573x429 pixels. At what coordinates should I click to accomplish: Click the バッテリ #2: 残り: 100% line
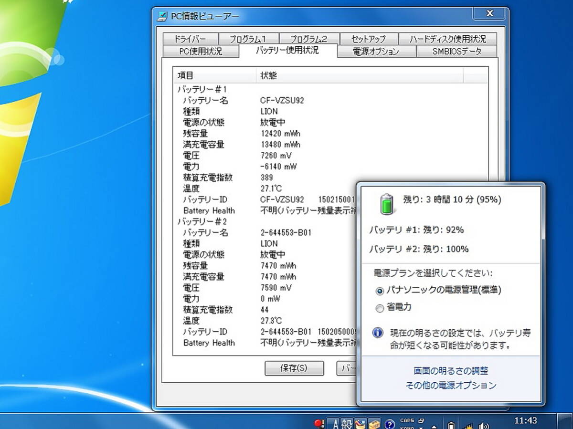click(x=419, y=249)
